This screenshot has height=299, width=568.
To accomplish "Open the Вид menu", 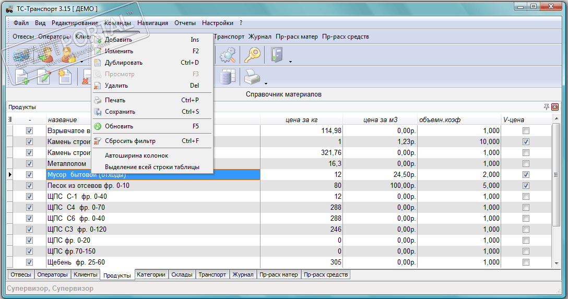I will (x=40, y=23).
